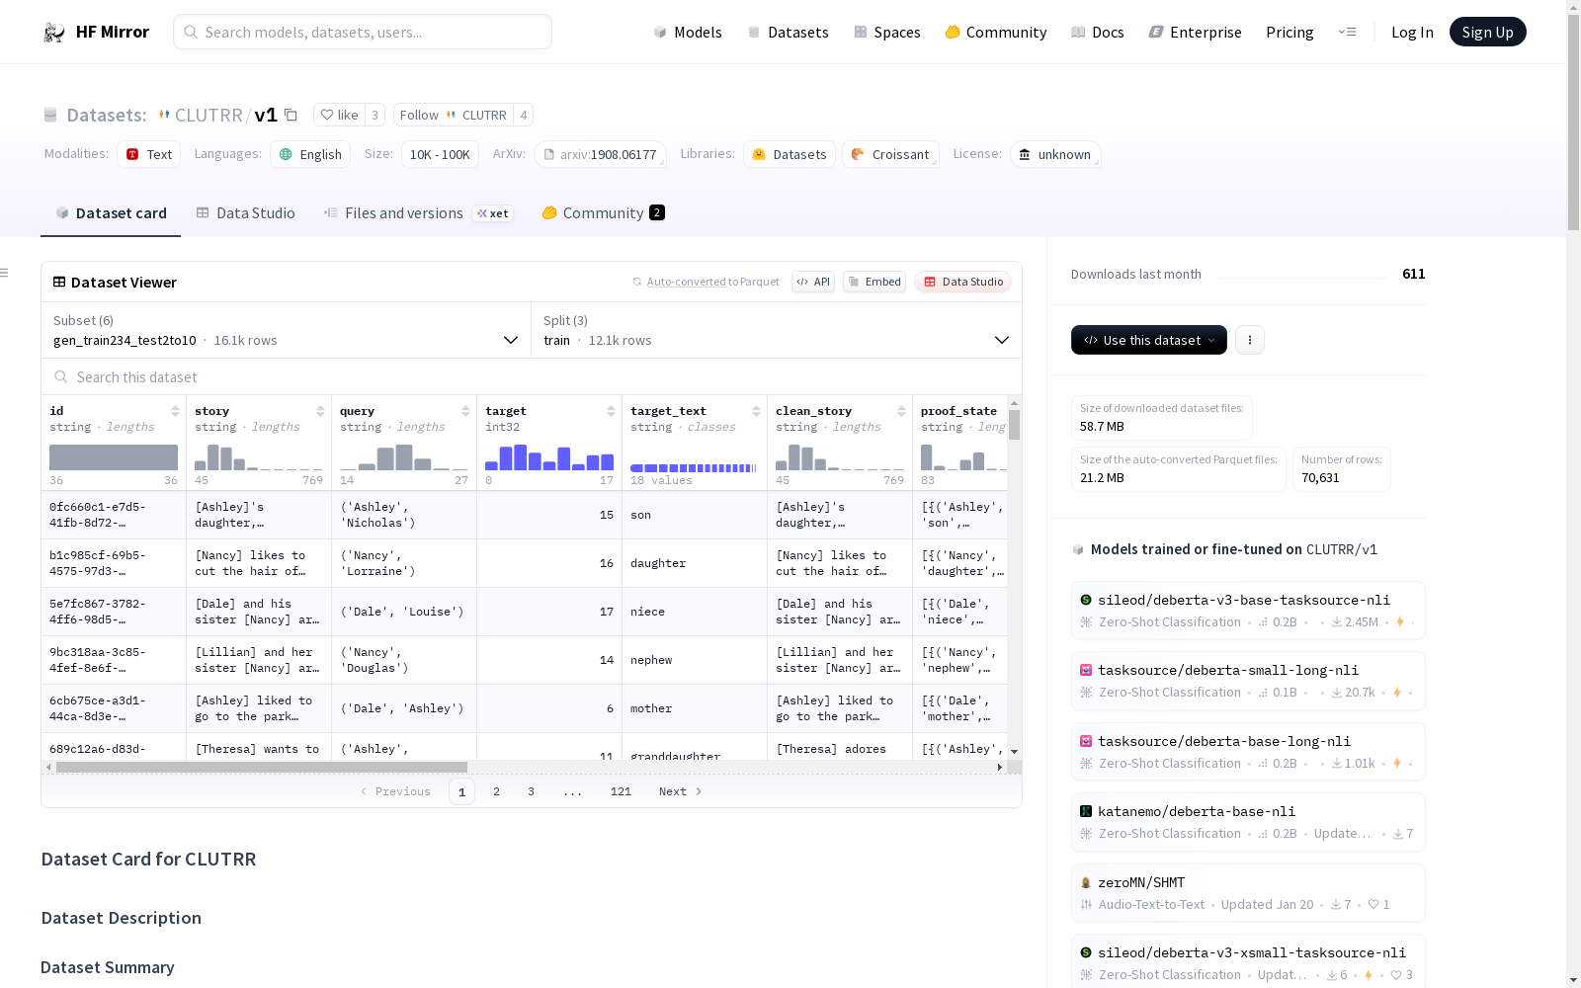Click the Embed button in Dataset Viewer

coord(874,282)
